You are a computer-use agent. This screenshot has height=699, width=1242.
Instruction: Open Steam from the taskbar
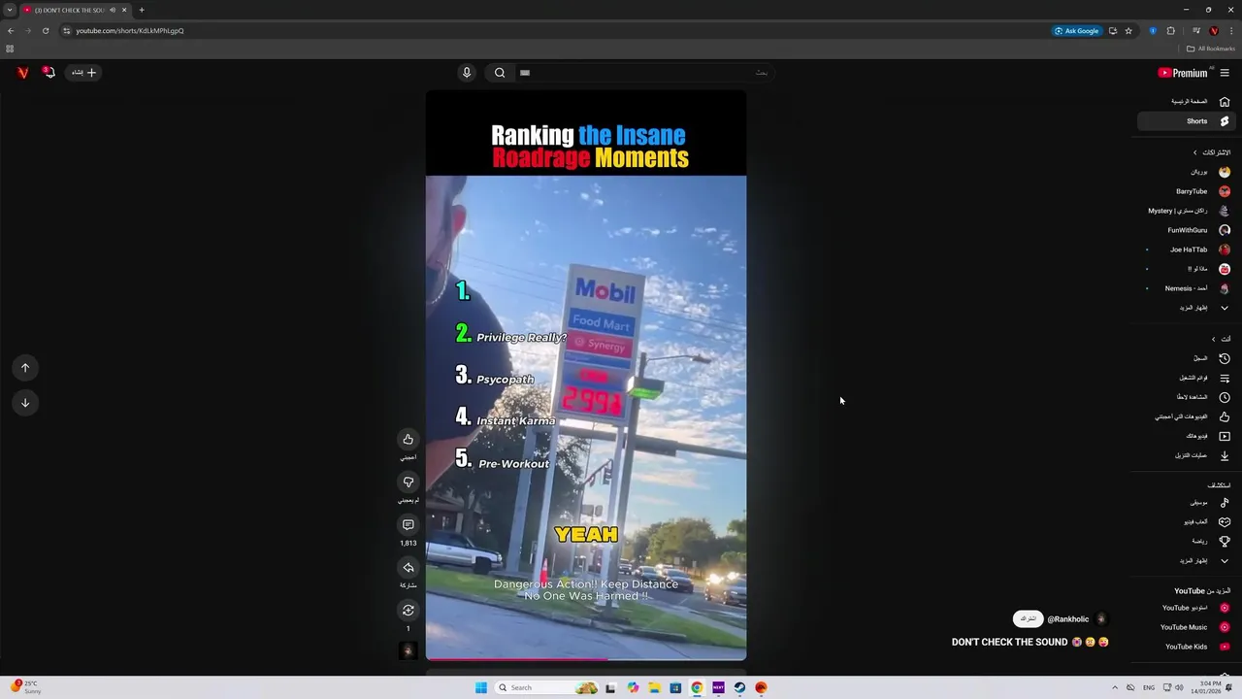click(x=739, y=687)
